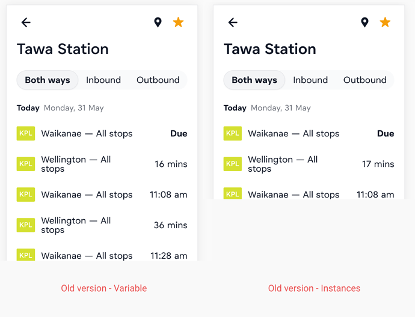Select Outbound tab in Instances version panel

365,80
